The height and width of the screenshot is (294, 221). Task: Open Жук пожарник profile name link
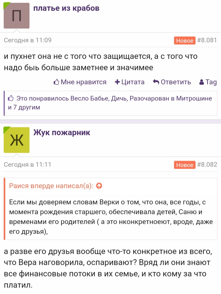point(62,133)
